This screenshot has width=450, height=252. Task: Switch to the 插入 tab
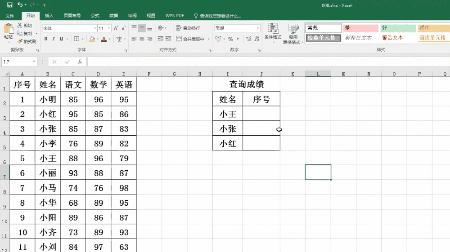coord(49,16)
